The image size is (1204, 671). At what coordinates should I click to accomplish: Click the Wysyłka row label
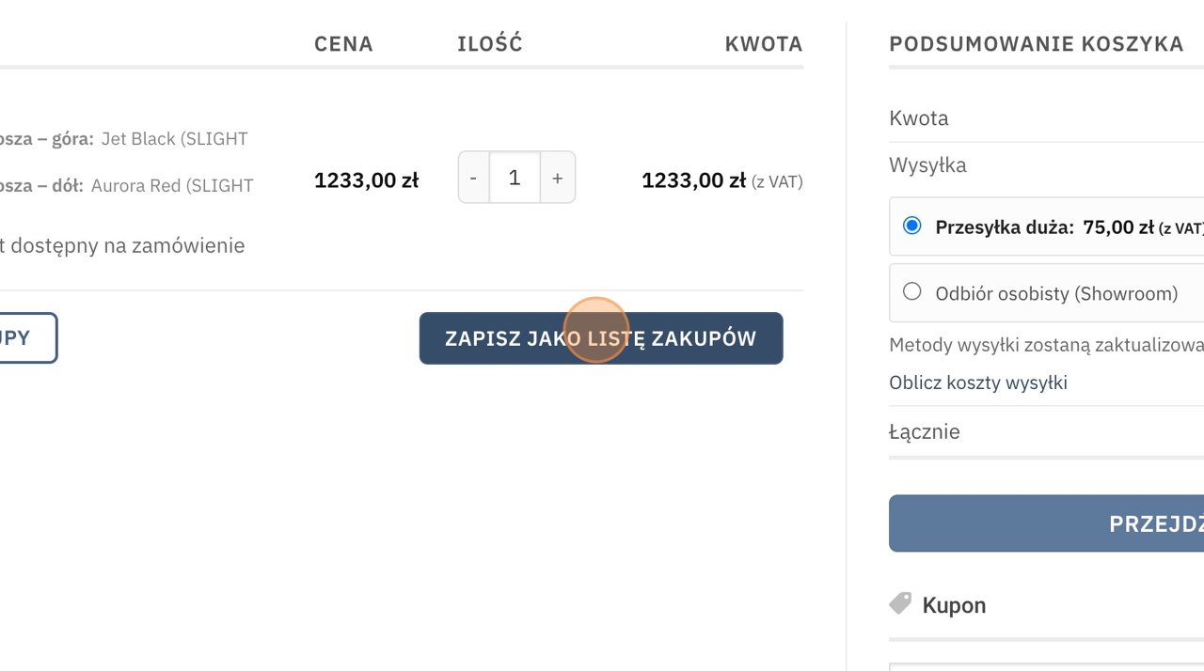(927, 165)
